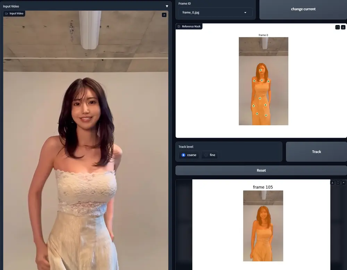
Task: Select the fine track level
Action: [210, 155]
